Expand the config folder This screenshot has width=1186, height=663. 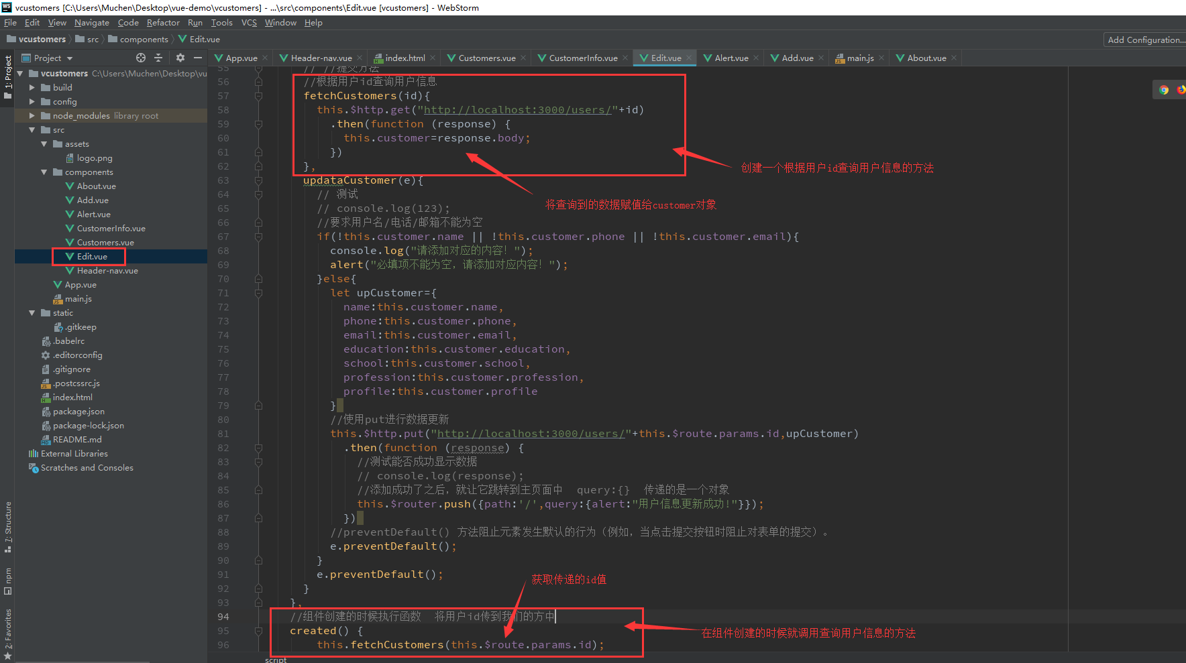32,102
